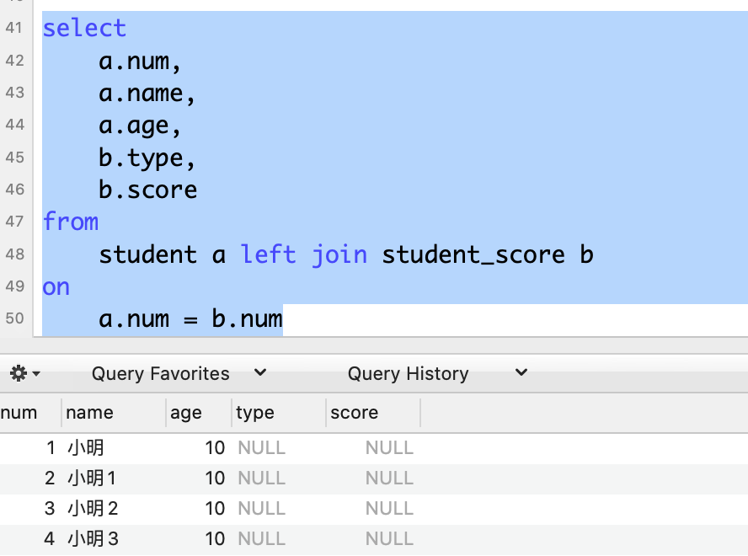Click the "student_score" table name
The width and height of the screenshot is (748, 556).
[x=473, y=254]
